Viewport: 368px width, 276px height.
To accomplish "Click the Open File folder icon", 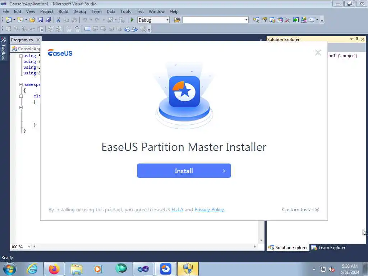I will (32, 20).
